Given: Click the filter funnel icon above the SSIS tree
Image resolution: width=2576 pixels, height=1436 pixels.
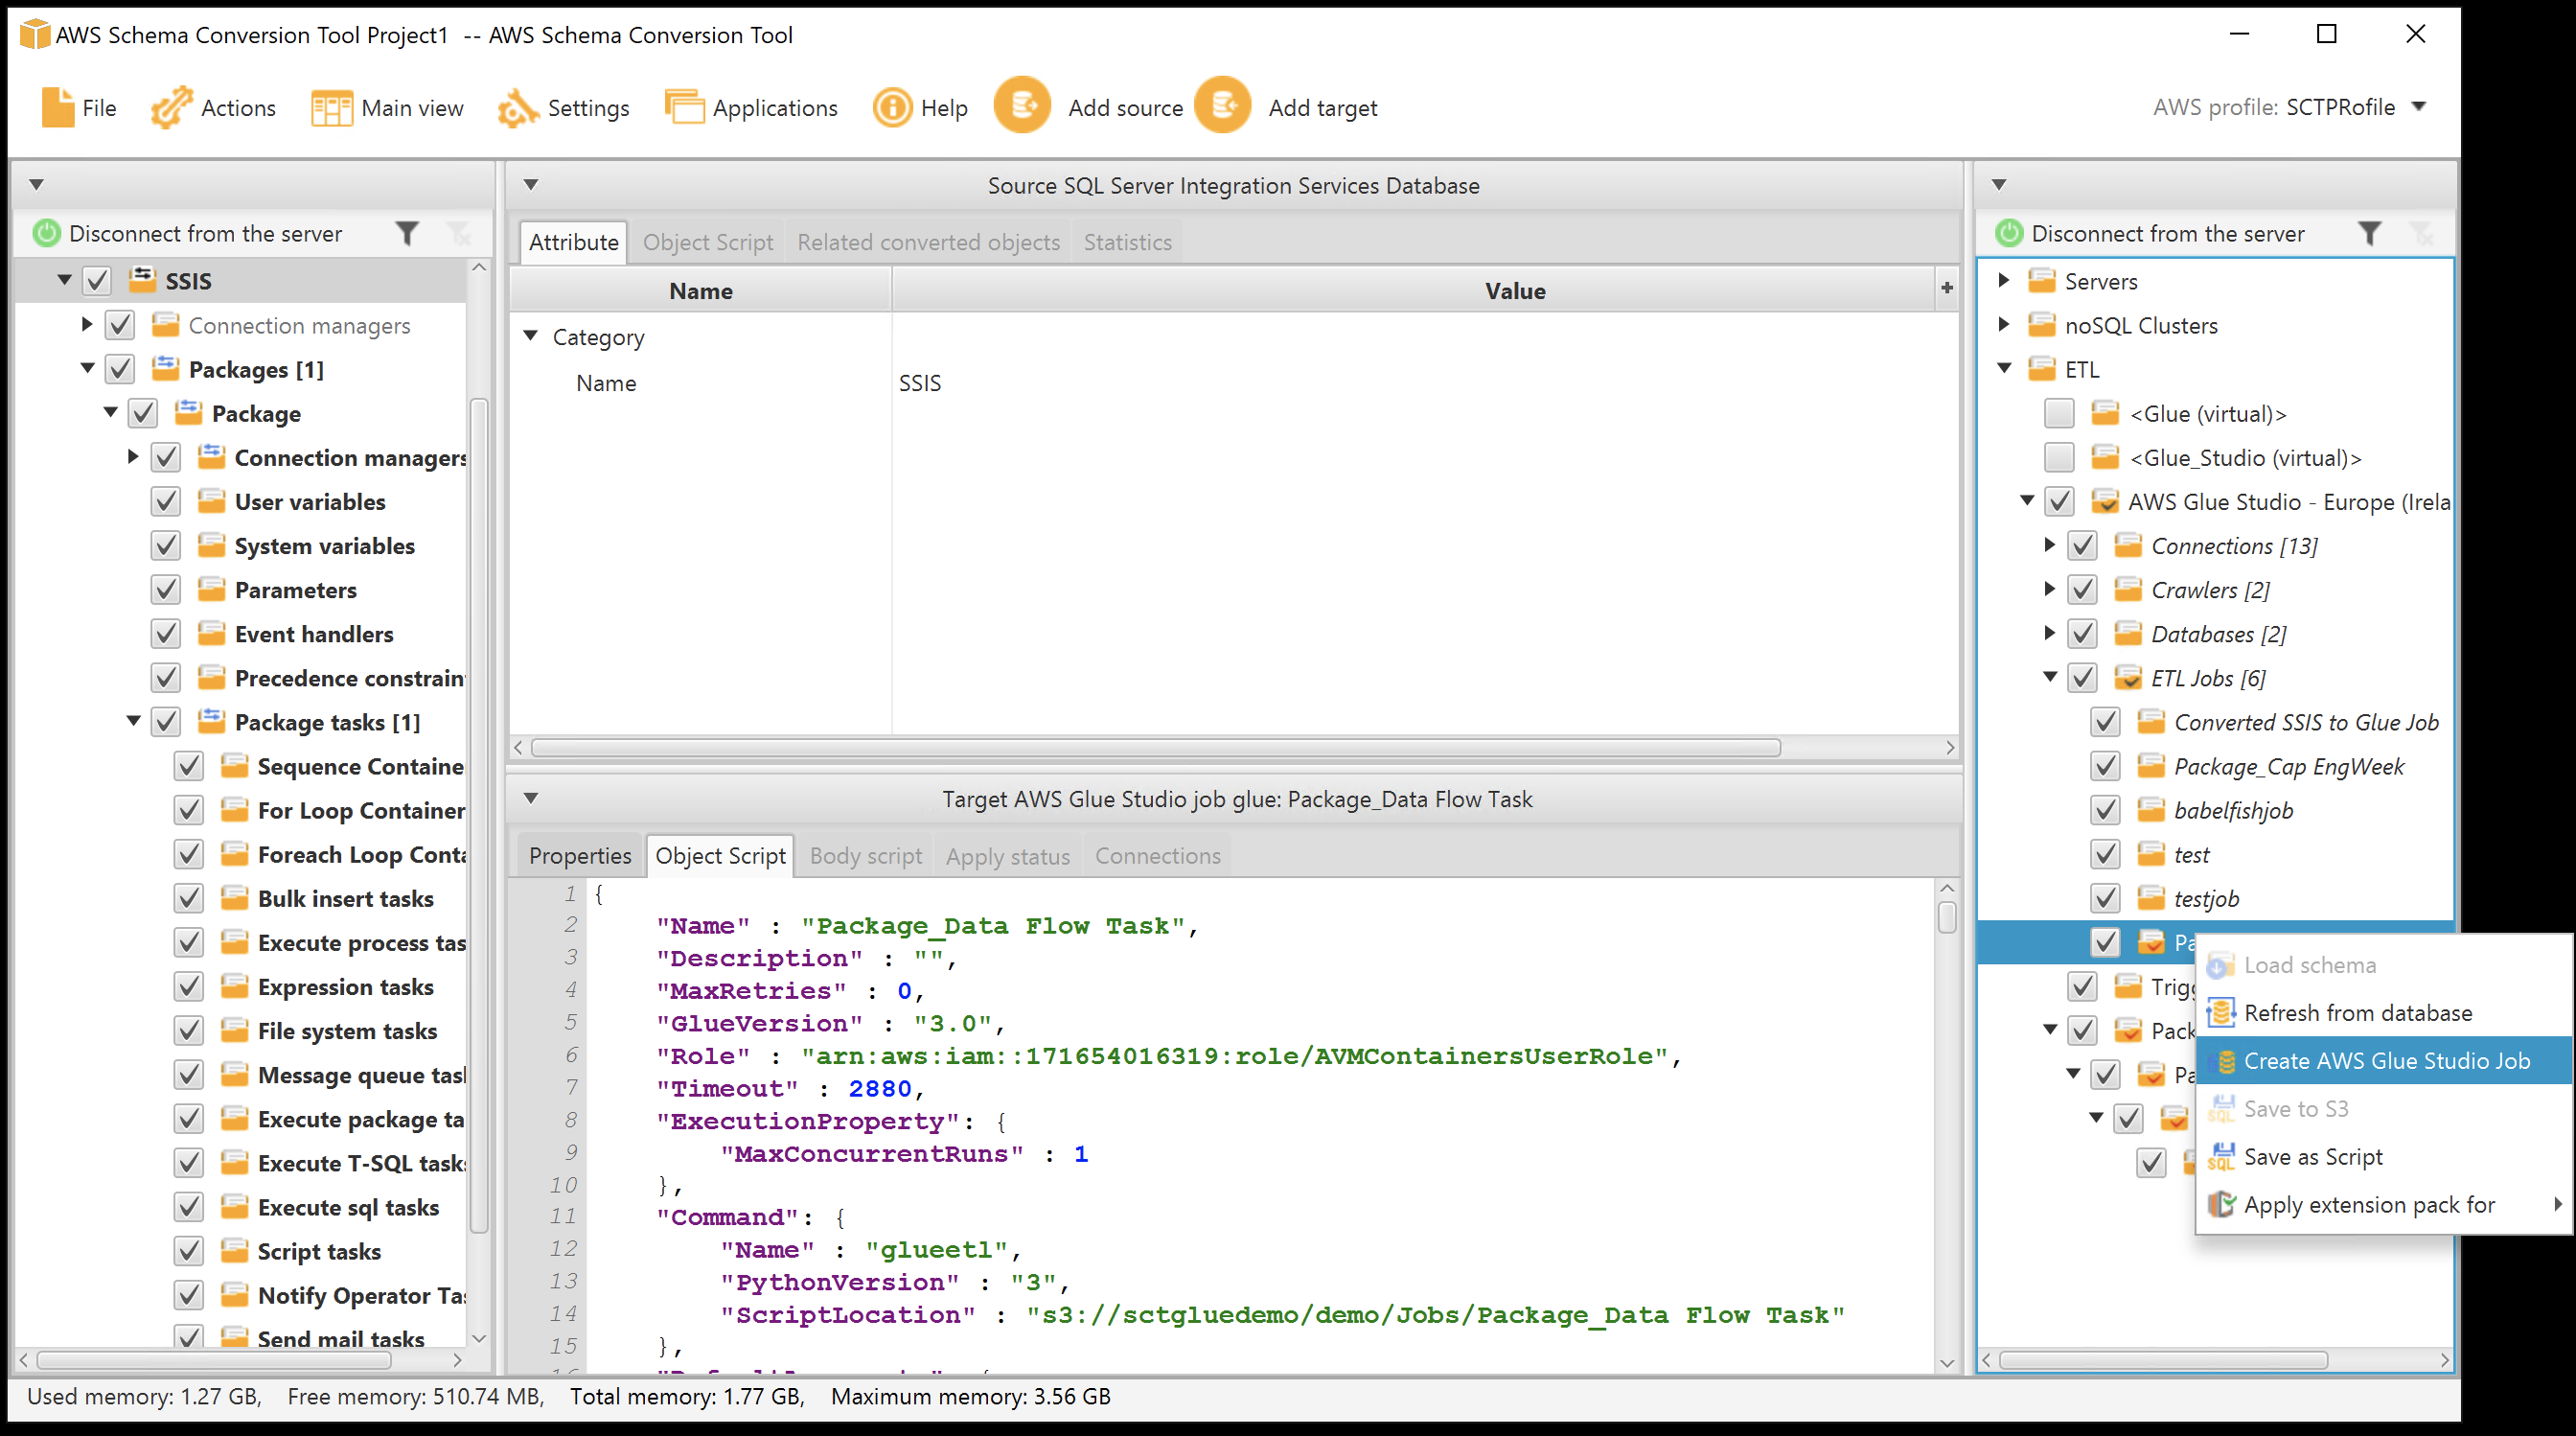Looking at the screenshot, I should 407,233.
